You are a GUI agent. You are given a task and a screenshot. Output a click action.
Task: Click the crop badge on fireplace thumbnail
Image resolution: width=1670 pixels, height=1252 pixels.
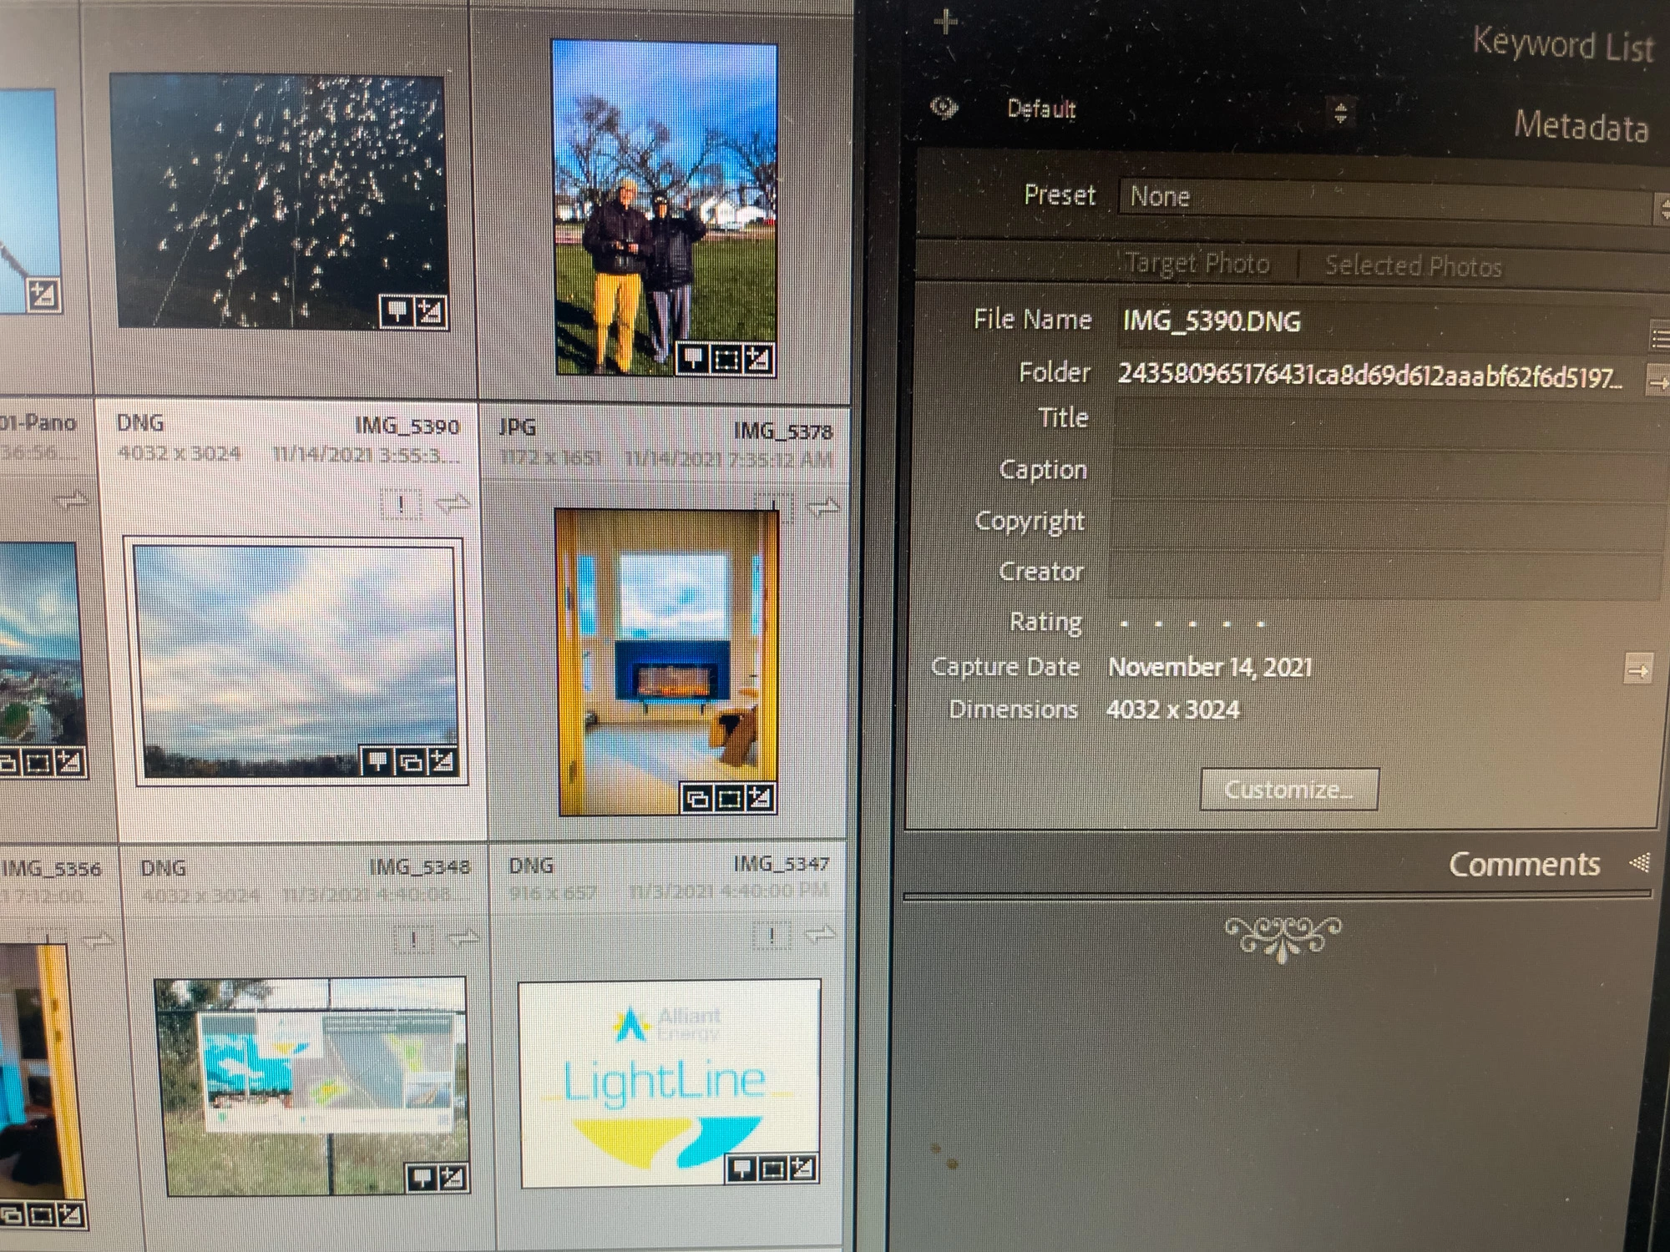(x=729, y=799)
